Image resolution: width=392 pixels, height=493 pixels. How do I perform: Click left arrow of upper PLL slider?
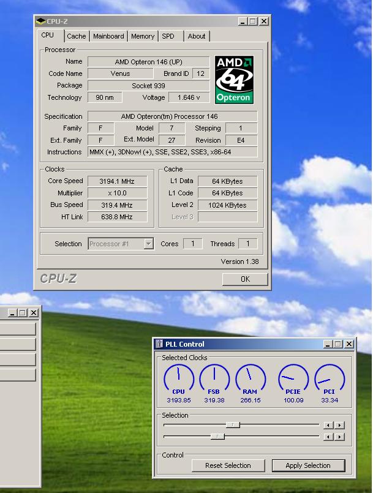click(328, 425)
